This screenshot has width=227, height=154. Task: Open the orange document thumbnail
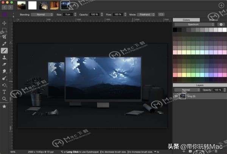pos(54,5)
